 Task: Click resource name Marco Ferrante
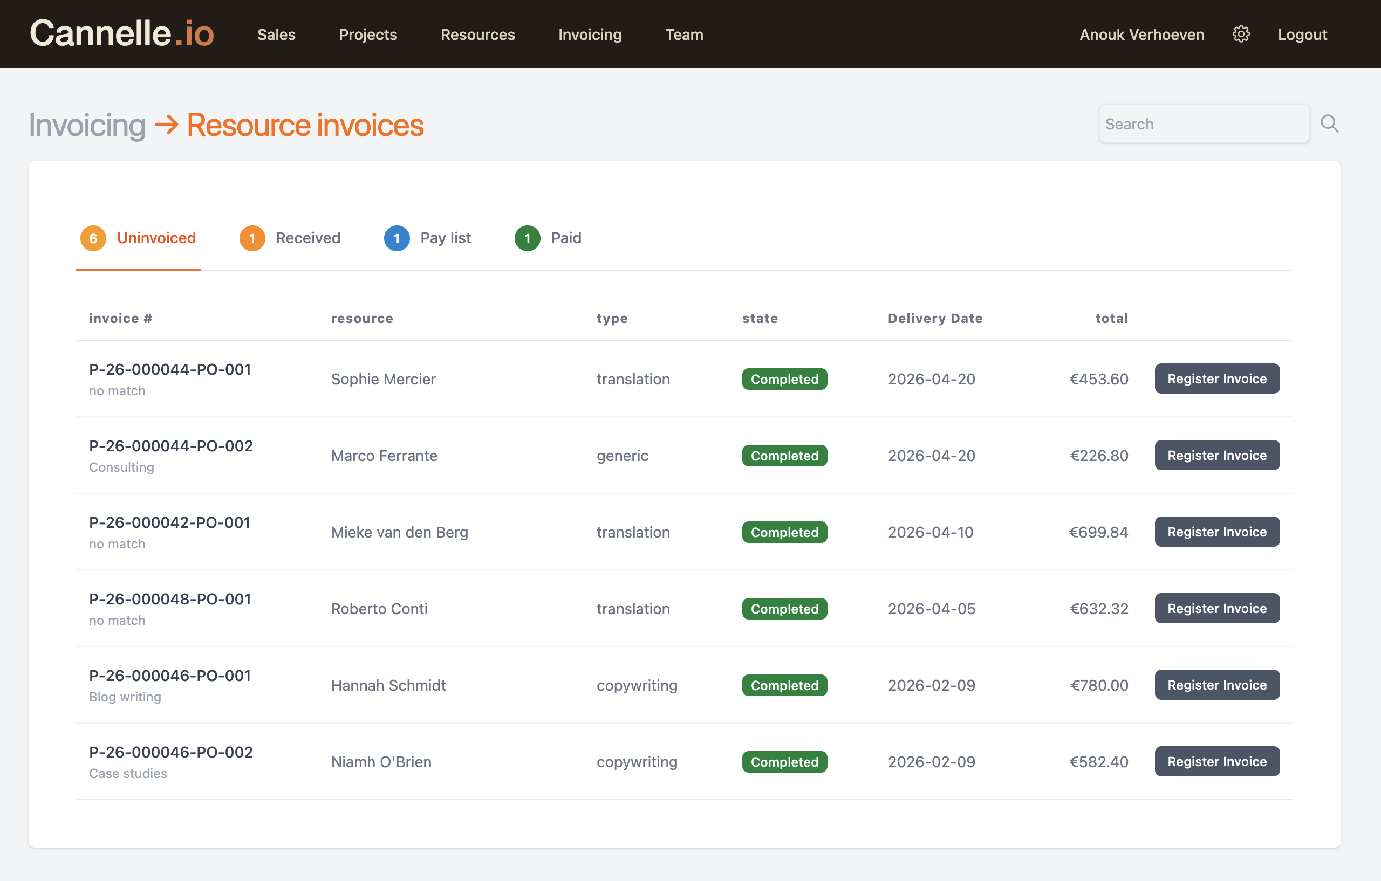click(x=384, y=456)
